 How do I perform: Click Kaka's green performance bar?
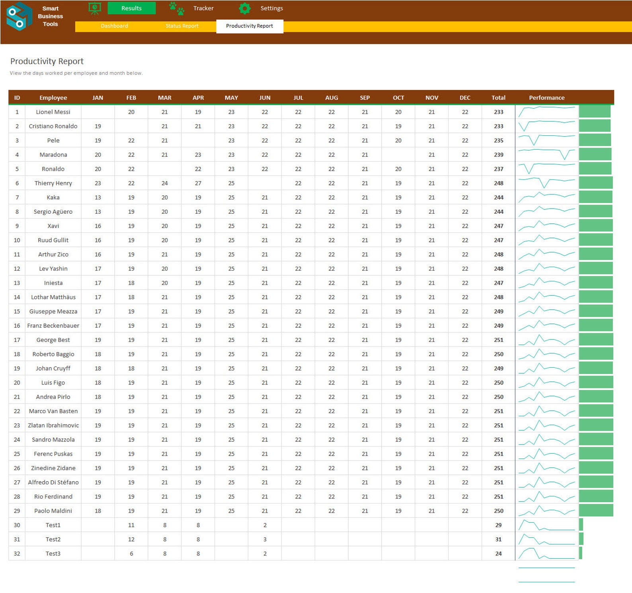(x=595, y=197)
